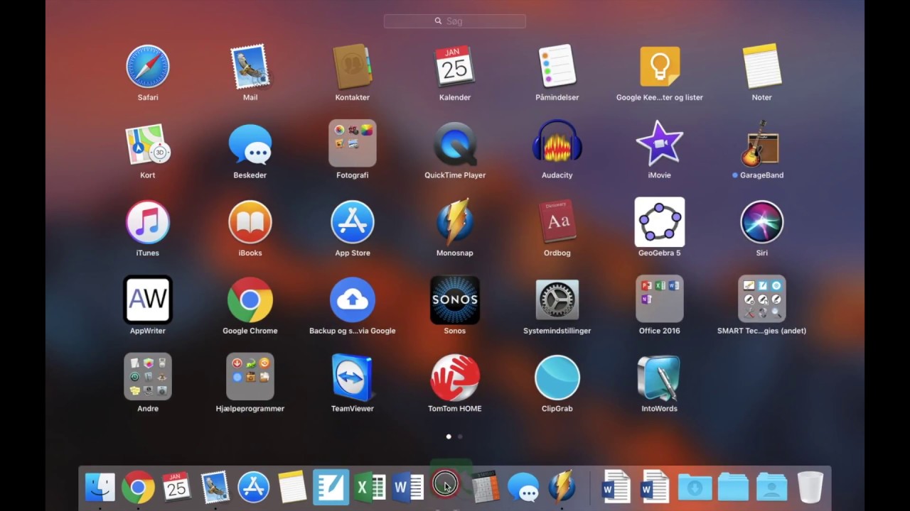Viewport: 910px width, 511px height.
Task: Launch iTunes
Action: [148, 222]
